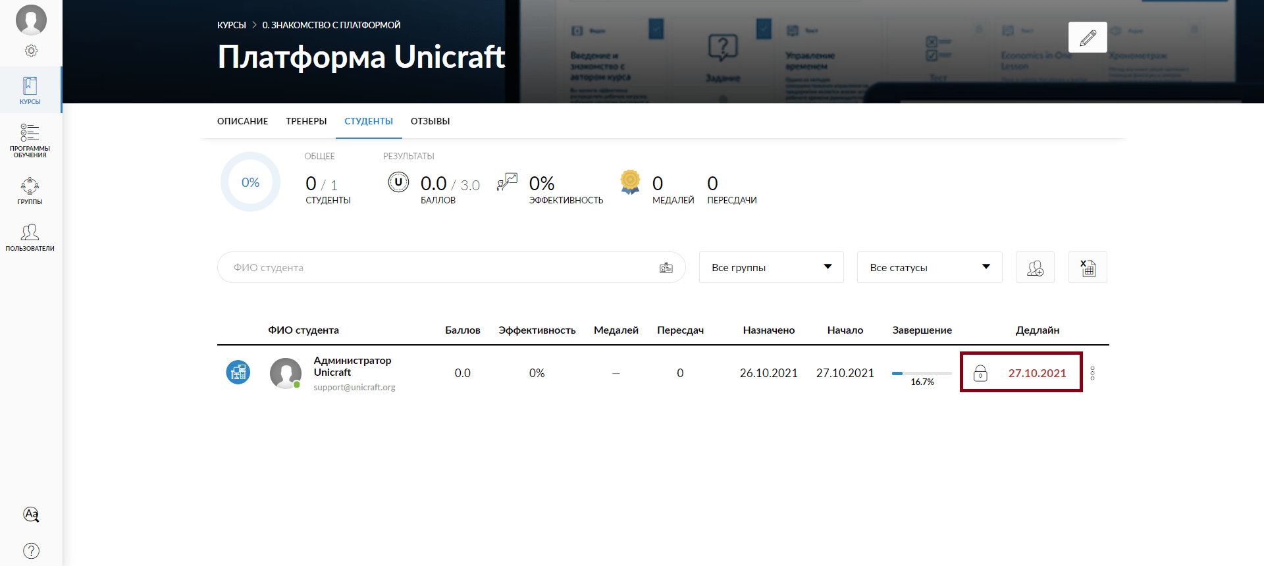
Task: Open the three-dot menu for student row
Action: [1092, 373]
